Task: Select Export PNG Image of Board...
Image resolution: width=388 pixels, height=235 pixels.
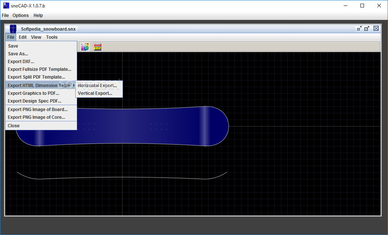Action: click(x=41, y=109)
